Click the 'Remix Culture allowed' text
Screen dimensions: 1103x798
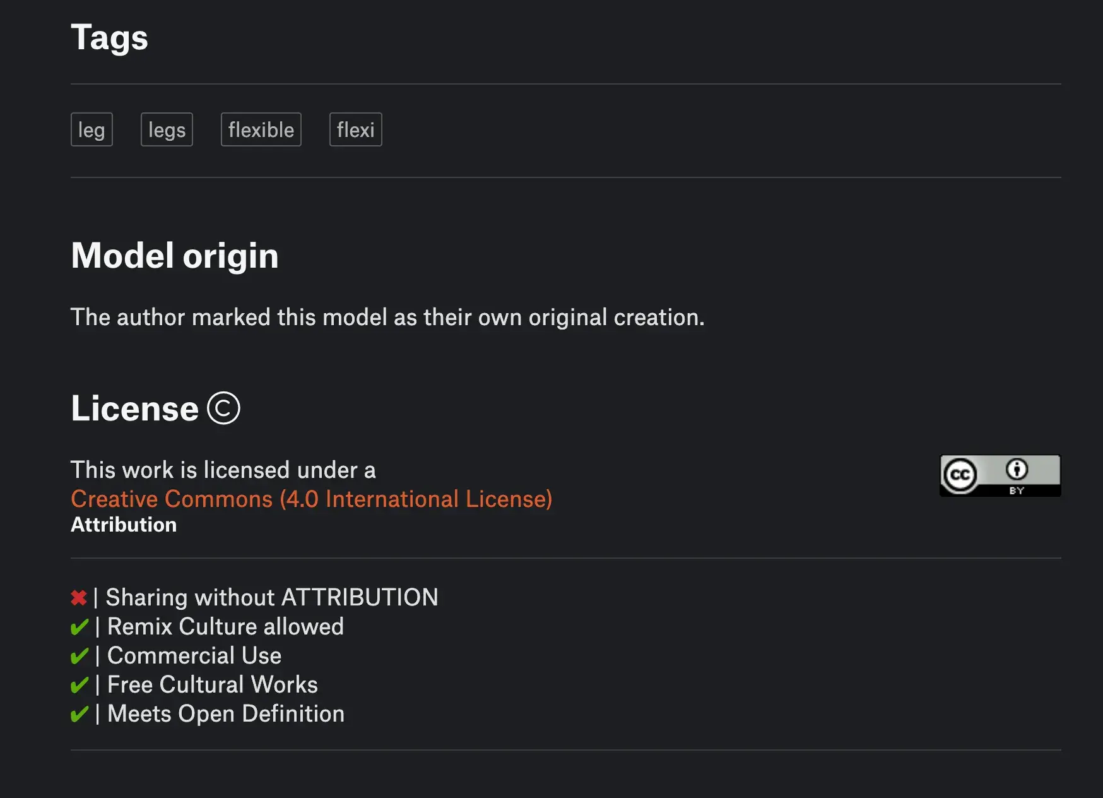(226, 626)
